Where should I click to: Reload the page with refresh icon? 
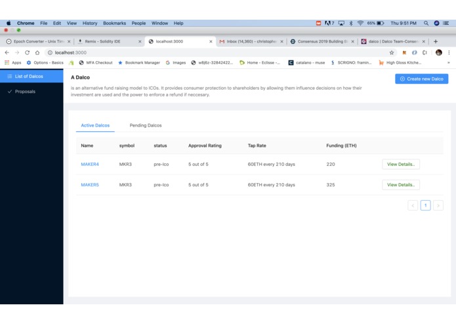(27, 52)
